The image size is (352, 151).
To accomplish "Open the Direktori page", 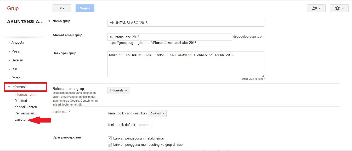I will 21,101.
